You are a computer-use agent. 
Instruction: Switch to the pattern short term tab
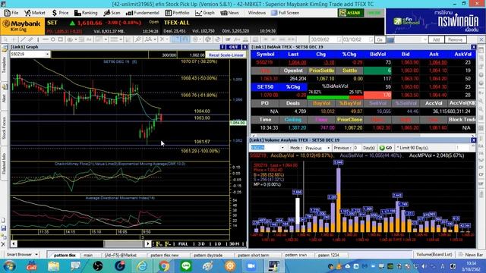click(253, 255)
